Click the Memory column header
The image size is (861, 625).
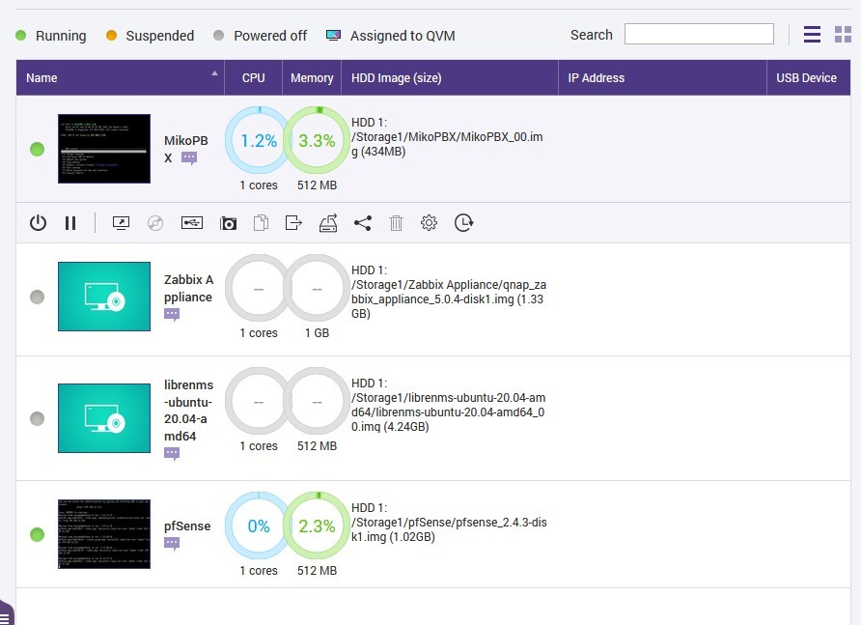tap(312, 77)
